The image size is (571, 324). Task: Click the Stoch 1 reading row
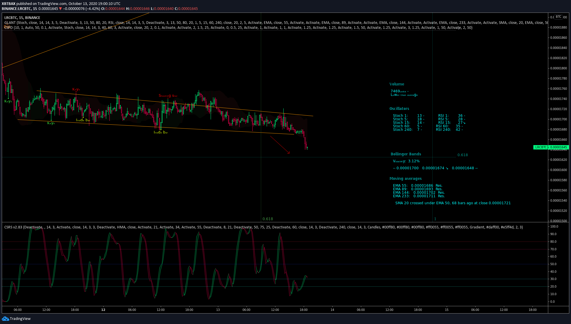[408, 116]
